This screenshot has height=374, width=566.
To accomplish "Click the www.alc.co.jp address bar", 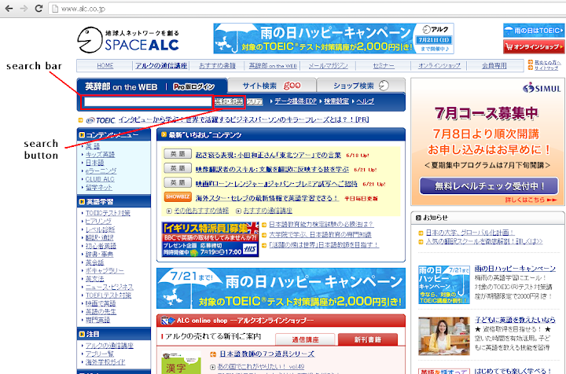I will click(x=307, y=9).
